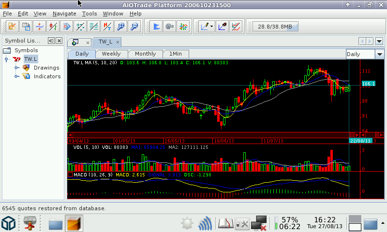Click MACD (10, 26, 9) indicator label

coord(93,174)
